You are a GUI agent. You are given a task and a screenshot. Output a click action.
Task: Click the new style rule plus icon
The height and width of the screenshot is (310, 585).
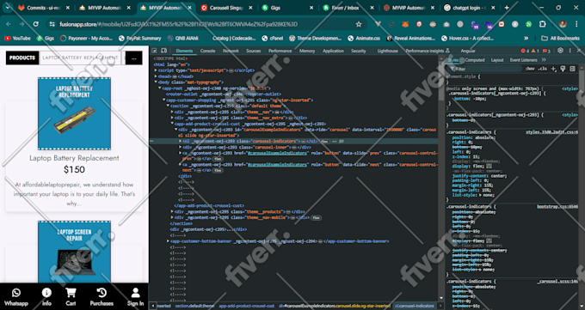(x=553, y=69)
